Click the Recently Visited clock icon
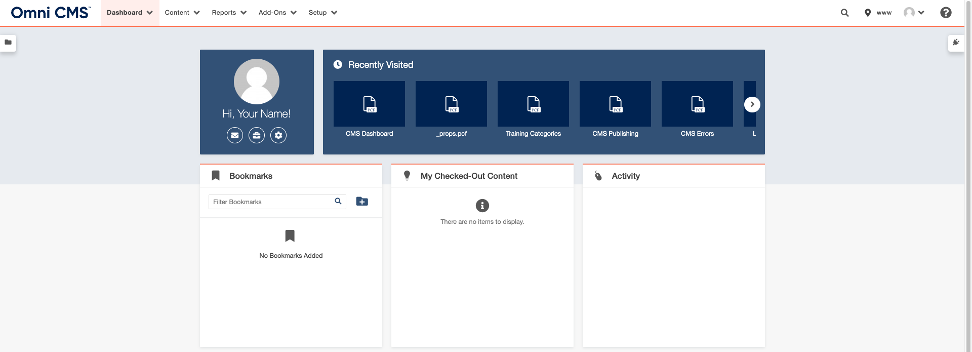The image size is (972, 352). point(338,64)
